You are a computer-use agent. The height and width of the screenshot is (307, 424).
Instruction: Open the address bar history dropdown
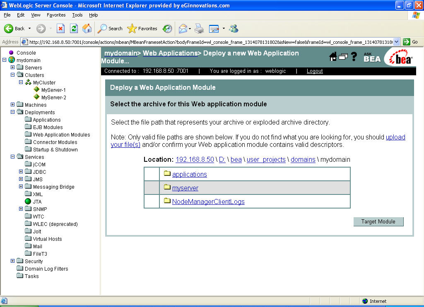coord(396,42)
